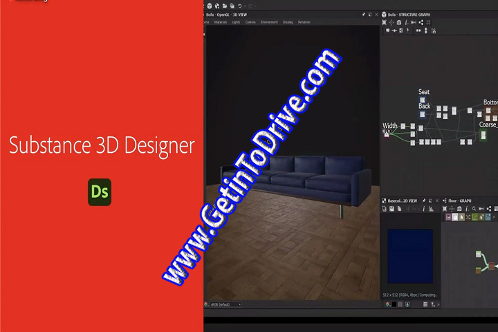Pin the Basecolor 2D VIEW panel

(x=424, y=201)
